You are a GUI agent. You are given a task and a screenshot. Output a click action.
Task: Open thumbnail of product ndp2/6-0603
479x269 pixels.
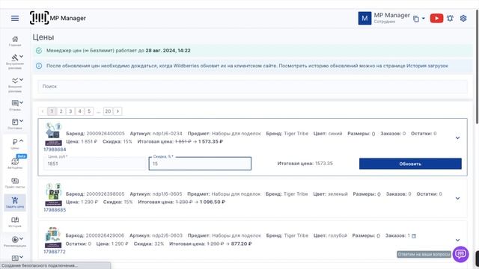point(53,237)
